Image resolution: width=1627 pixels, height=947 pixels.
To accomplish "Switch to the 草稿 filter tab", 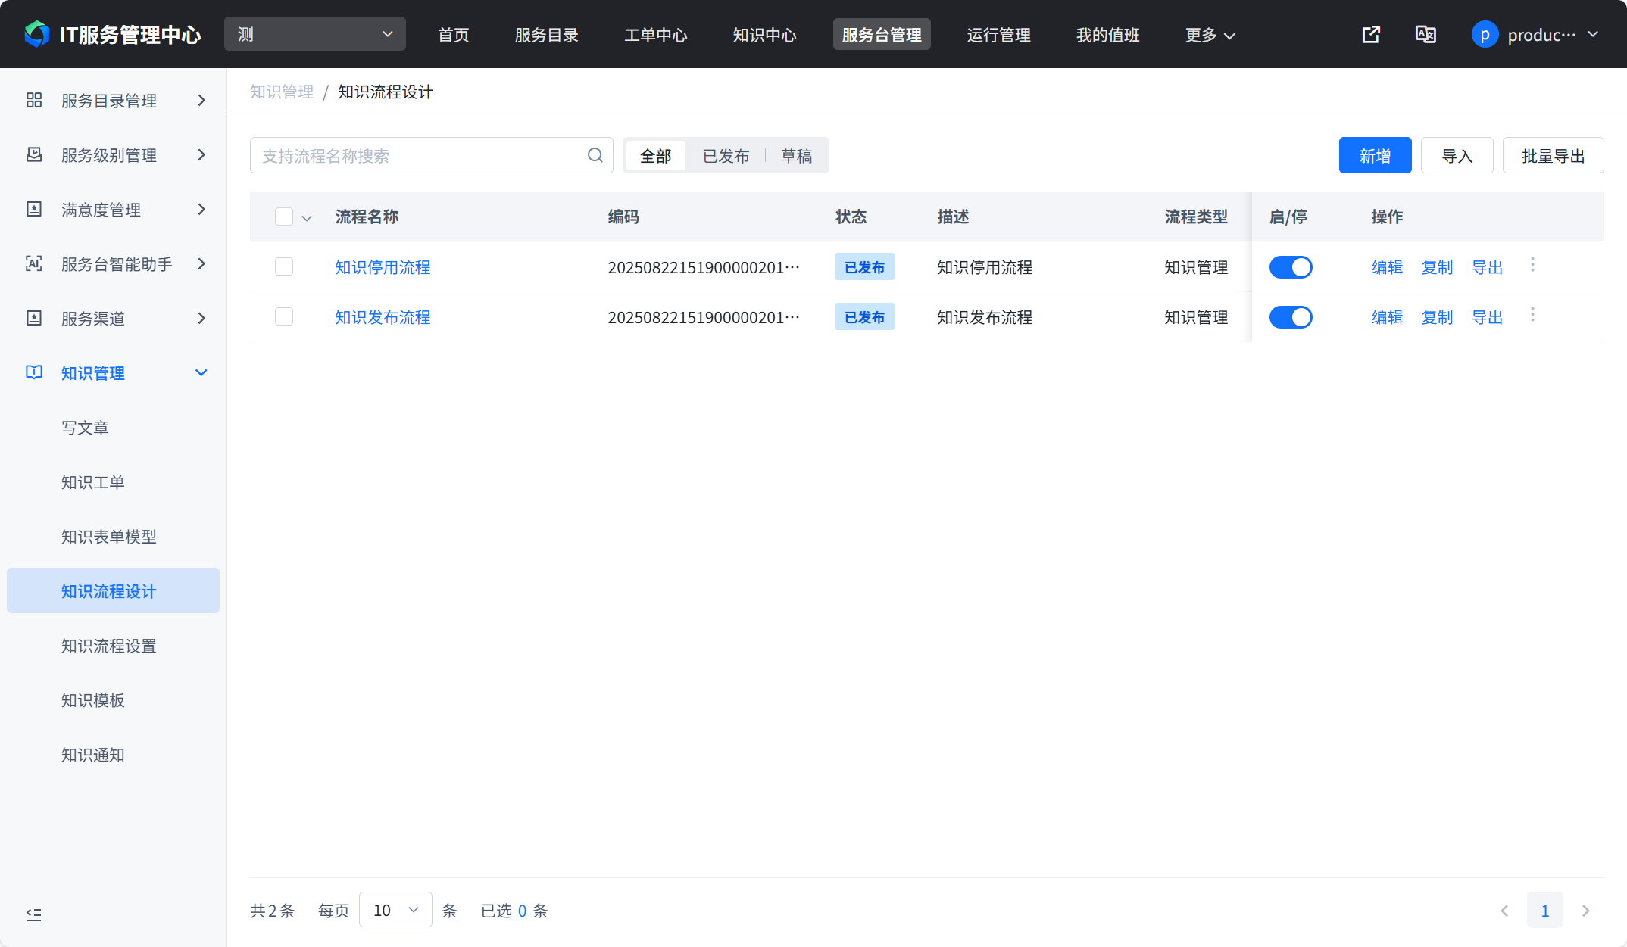I will coord(796,156).
